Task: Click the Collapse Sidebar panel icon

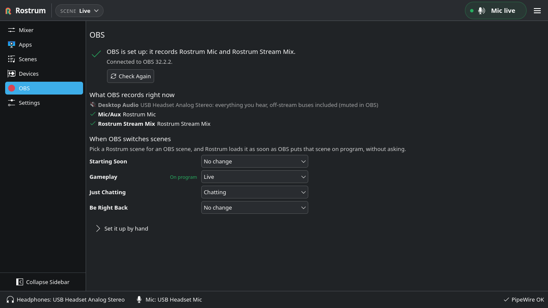Action: point(20,282)
